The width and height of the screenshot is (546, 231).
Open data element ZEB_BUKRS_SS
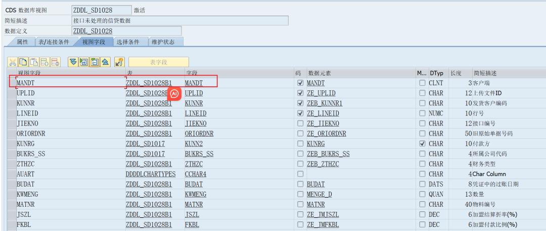[x=328, y=154]
